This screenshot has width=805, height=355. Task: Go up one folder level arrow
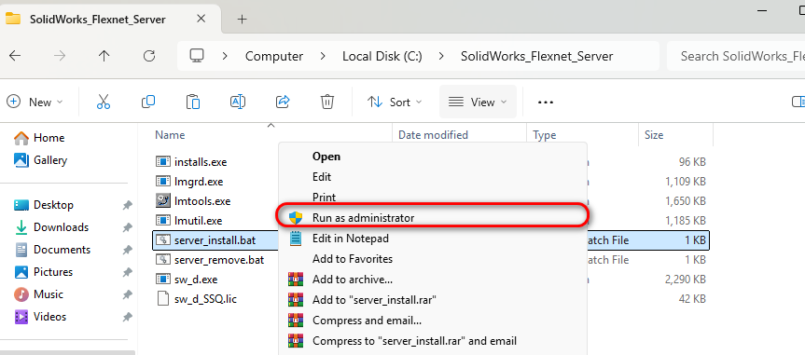(x=104, y=56)
